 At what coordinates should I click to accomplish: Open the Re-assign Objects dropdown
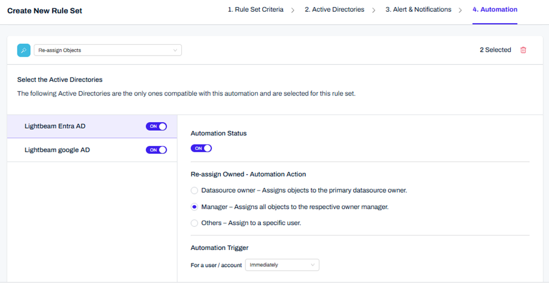point(108,51)
